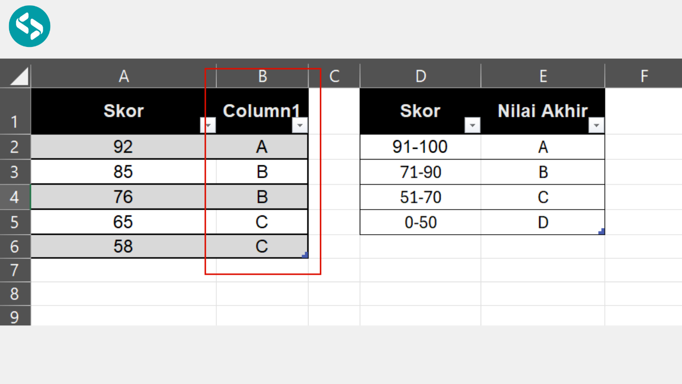Select row 4 header
The image size is (682, 384).
pyautogui.click(x=15, y=197)
